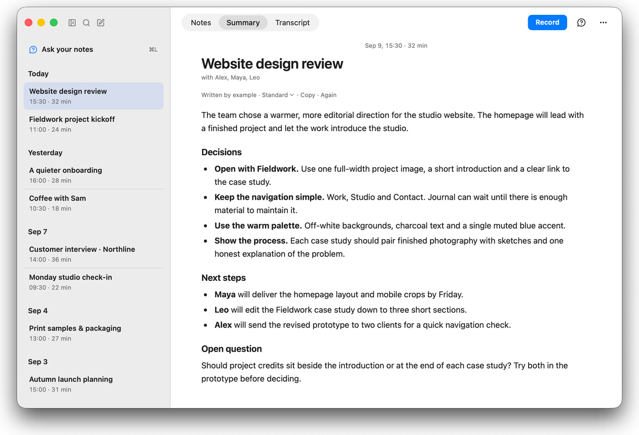
Task: Open the Transcript tab
Action: (x=292, y=22)
